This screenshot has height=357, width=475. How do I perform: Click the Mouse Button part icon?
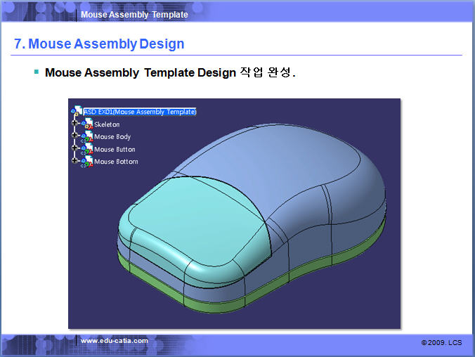(87, 149)
